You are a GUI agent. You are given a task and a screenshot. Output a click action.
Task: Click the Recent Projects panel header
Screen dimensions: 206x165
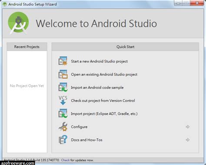(27, 47)
